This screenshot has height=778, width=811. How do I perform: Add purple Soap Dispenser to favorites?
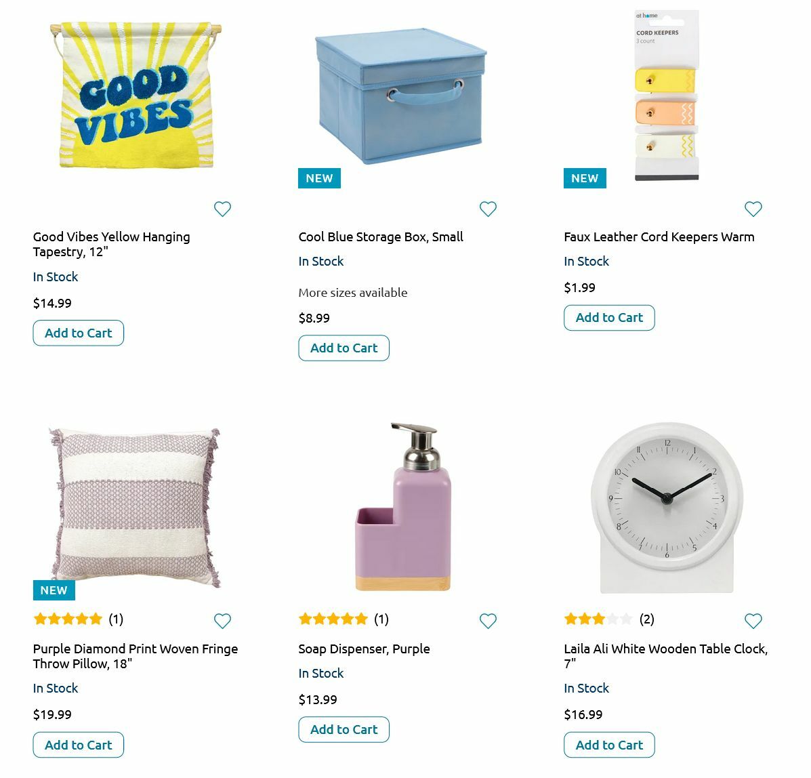click(x=488, y=621)
